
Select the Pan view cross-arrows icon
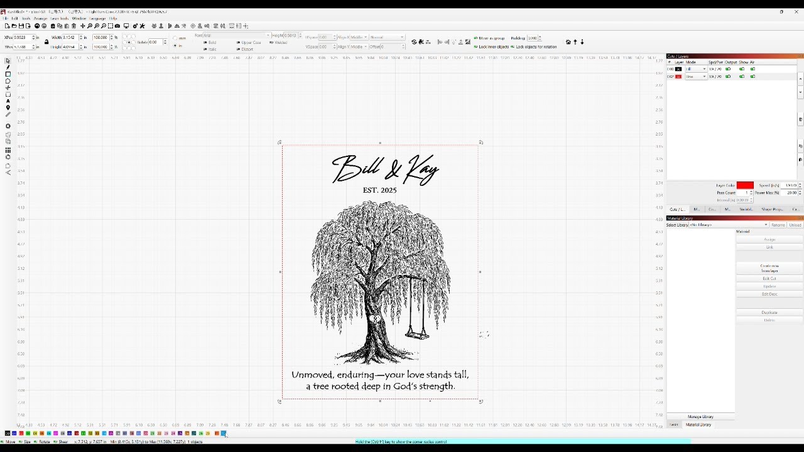point(82,26)
